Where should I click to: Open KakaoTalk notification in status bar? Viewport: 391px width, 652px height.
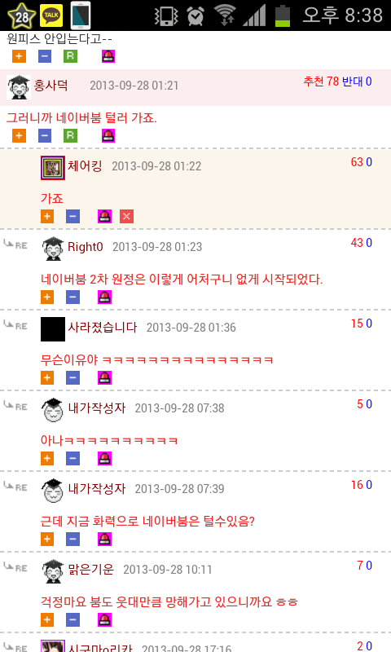[x=51, y=15]
